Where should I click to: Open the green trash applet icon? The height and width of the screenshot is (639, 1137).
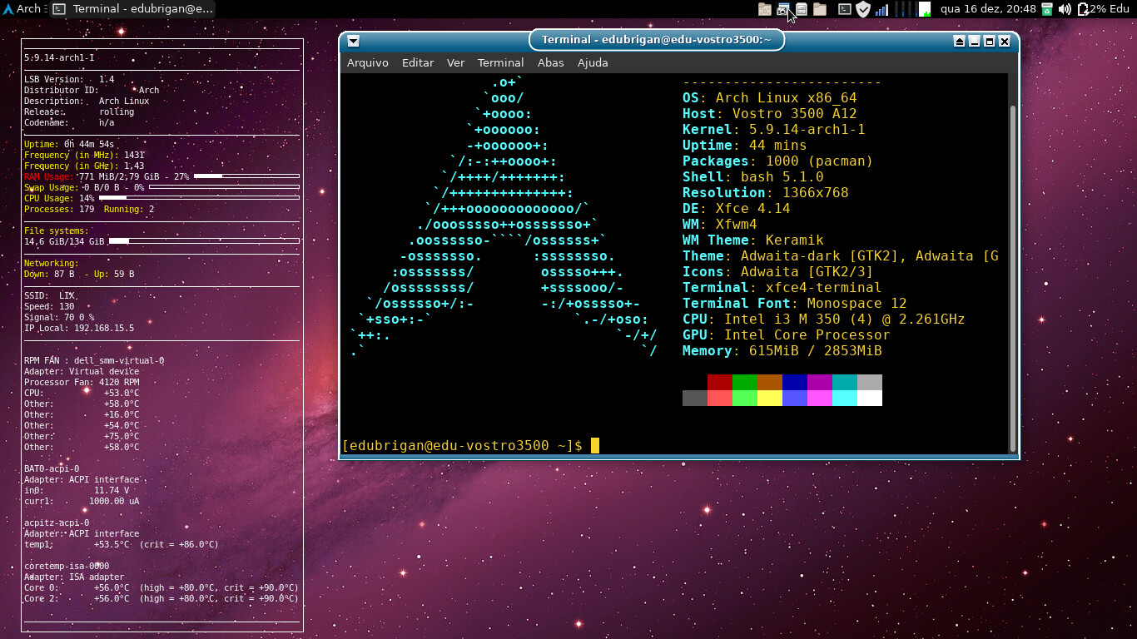coord(1046,9)
